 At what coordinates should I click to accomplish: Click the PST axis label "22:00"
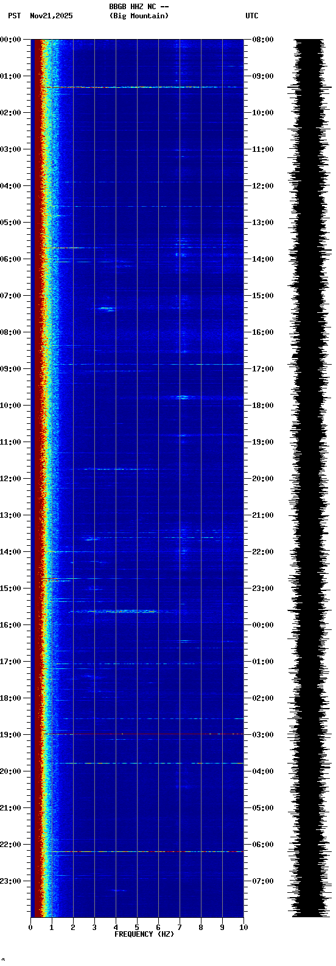click(x=11, y=845)
